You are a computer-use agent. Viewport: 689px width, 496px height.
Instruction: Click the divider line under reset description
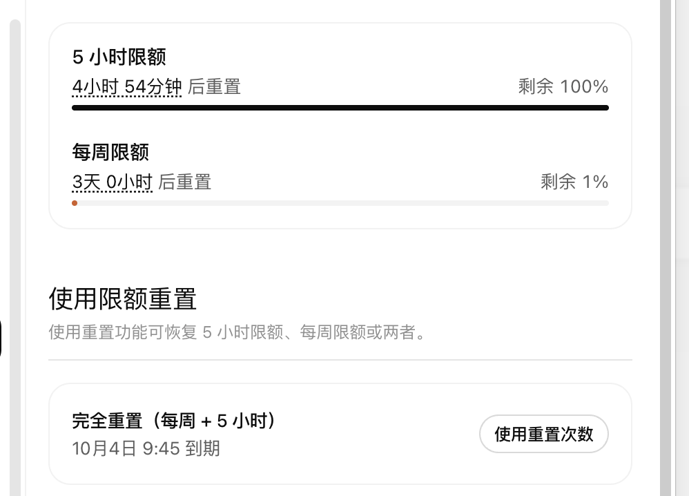(340, 360)
